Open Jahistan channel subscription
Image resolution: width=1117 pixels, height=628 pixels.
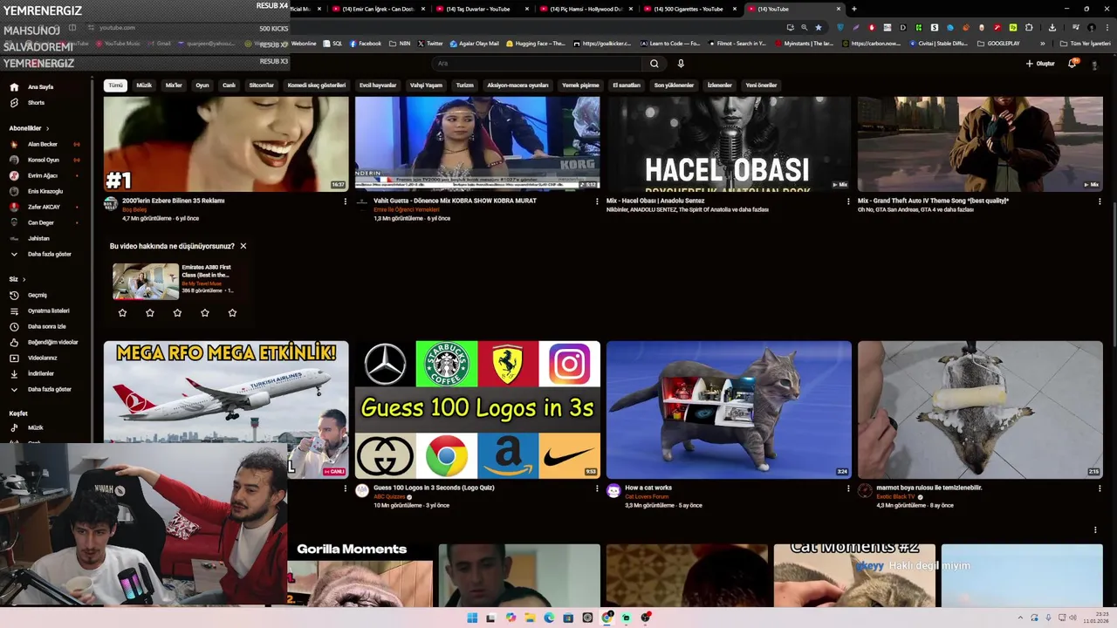click(x=38, y=238)
